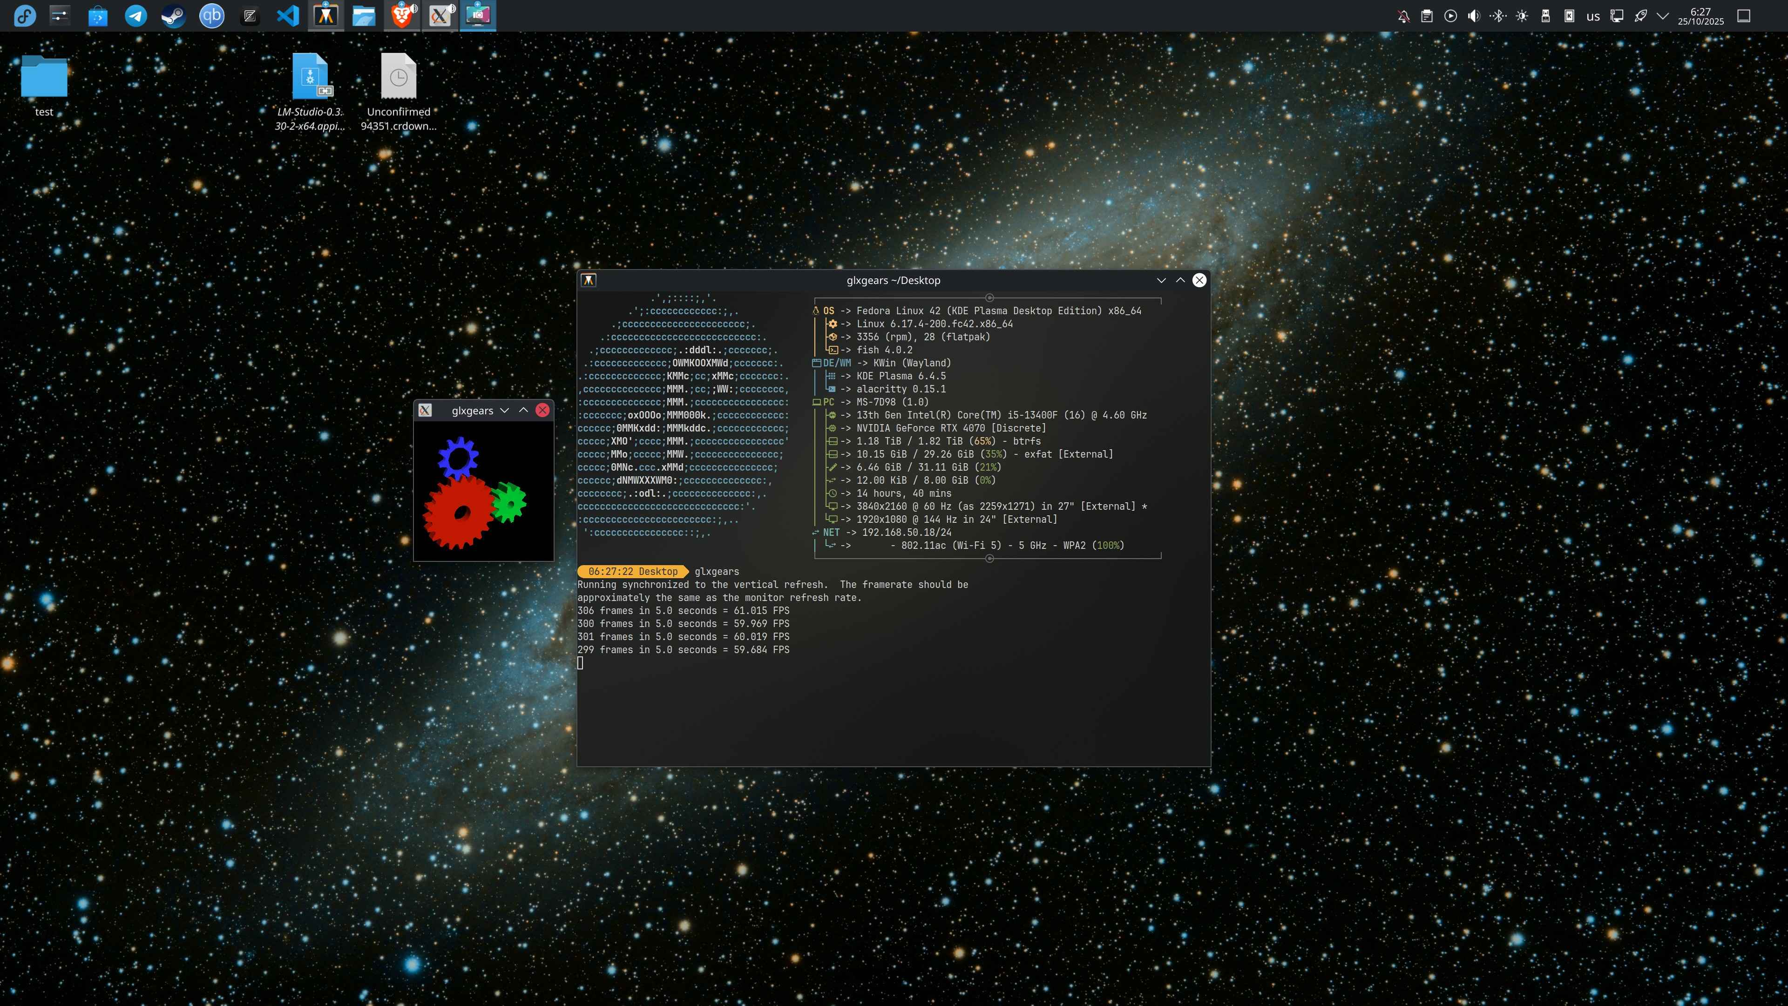Open Discover software store icon
Screen dimensions: 1788x1006
[98, 15]
